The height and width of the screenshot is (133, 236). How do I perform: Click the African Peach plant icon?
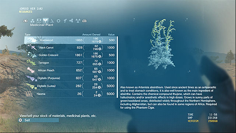pos(31,70)
